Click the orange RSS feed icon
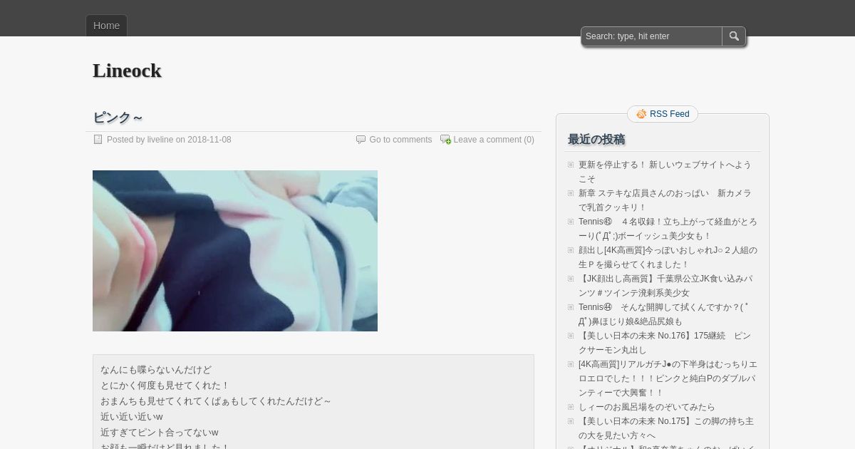855x449 pixels. tap(641, 114)
